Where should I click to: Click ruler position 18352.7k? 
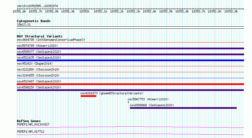[x=198, y=11]
